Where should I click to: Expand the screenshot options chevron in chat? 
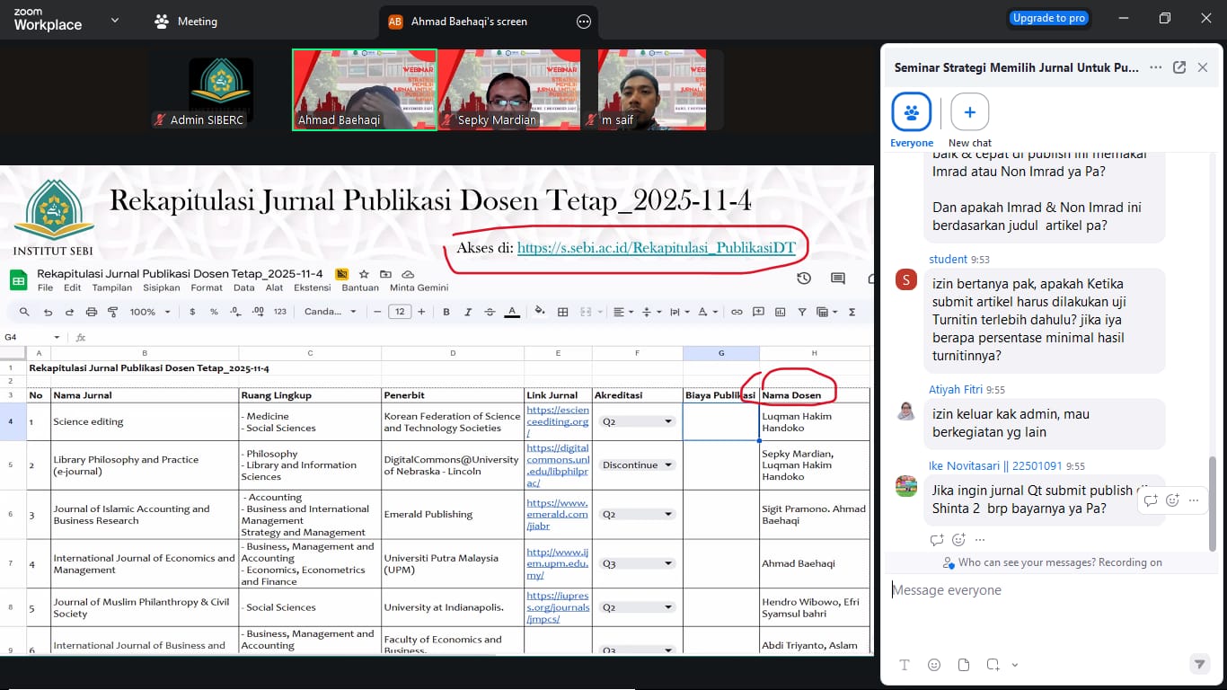click(x=1015, y=666)
